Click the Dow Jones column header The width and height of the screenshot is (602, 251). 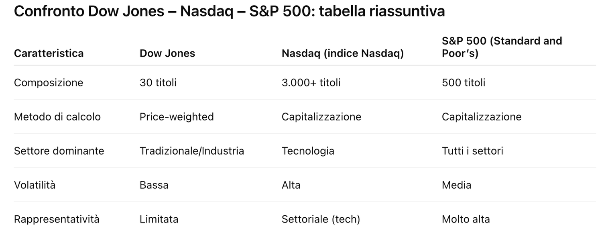tap(167, 53)
